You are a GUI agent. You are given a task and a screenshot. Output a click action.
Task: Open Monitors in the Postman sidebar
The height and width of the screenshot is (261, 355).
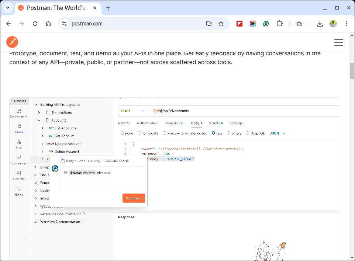coord(19,176)
